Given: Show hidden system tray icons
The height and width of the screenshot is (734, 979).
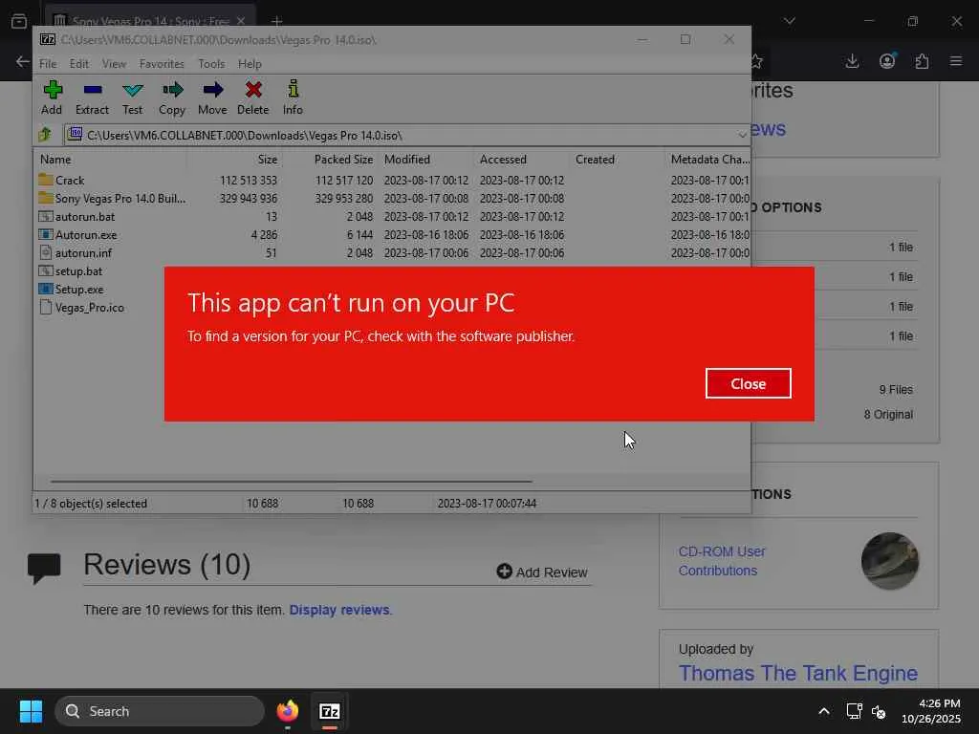Looking at the screenshot, I should (x=824, y=711).
